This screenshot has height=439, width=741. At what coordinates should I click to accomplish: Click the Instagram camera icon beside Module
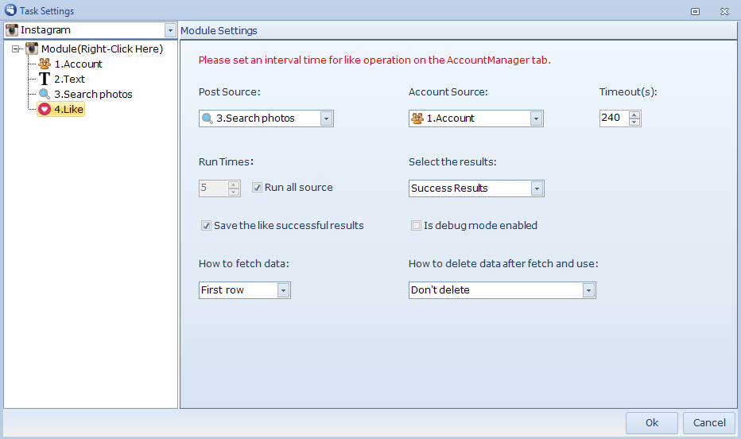click(32, 49)
